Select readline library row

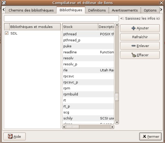[x=88, y=52]
